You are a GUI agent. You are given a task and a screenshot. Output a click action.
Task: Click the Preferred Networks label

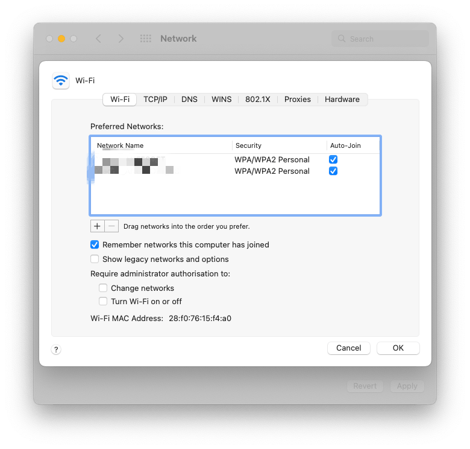127,126
